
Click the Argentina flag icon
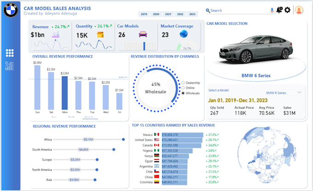click(x=156, y=166)
